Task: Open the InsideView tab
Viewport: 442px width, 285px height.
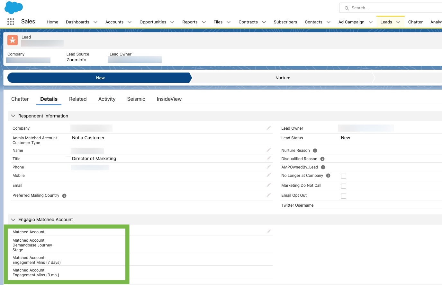Action: pos(169,99)
